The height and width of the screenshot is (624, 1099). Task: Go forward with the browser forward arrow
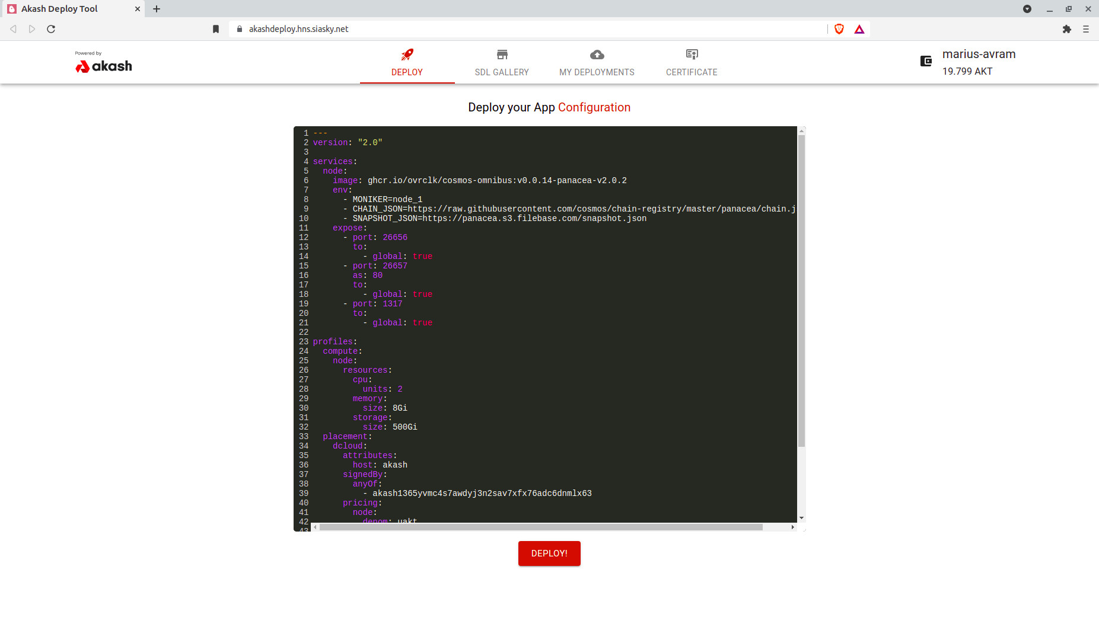coord(32,29)
